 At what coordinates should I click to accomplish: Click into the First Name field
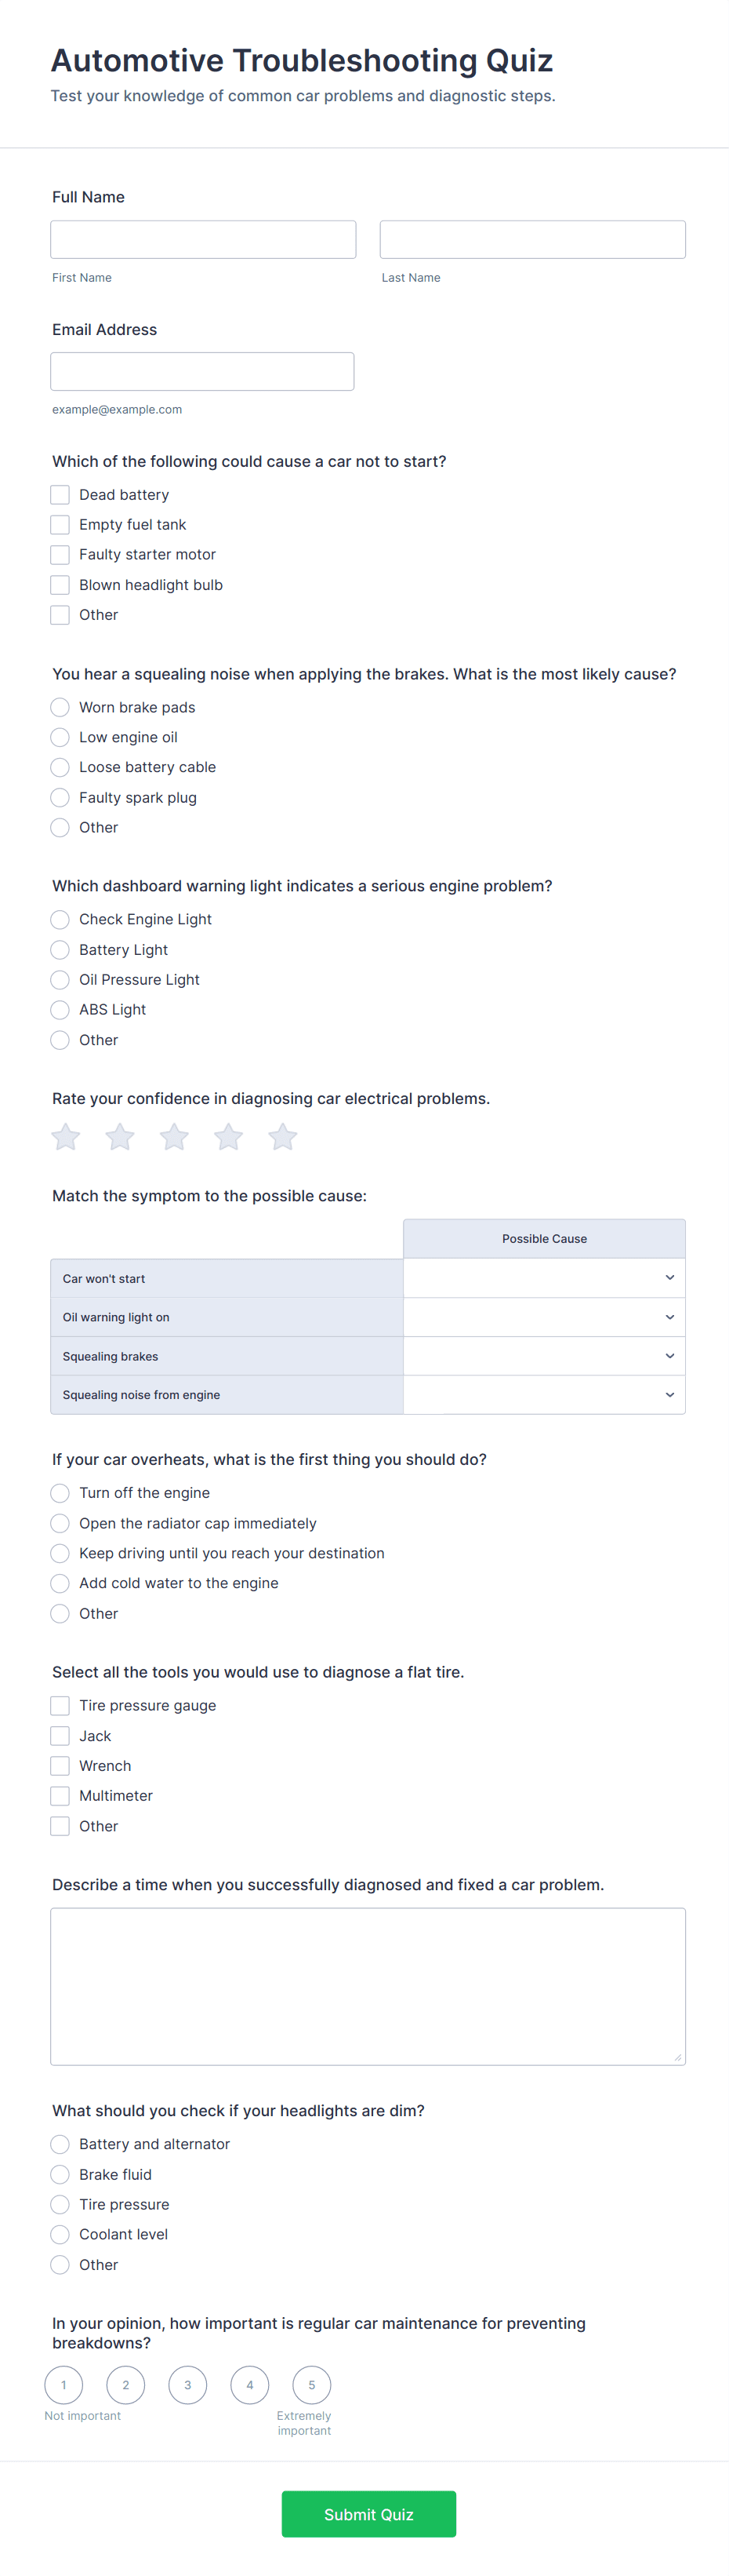[x=204, y=240]
